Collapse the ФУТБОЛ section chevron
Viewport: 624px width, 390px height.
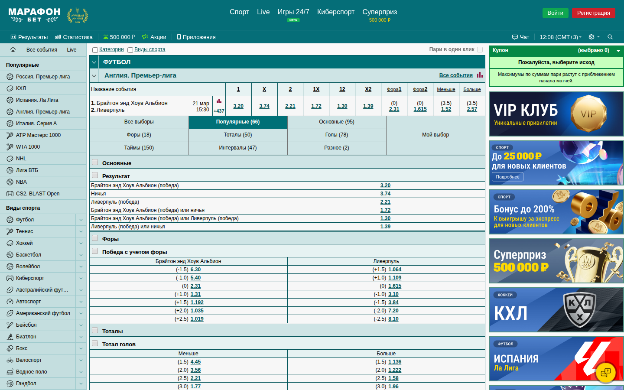tap(94, 62)
